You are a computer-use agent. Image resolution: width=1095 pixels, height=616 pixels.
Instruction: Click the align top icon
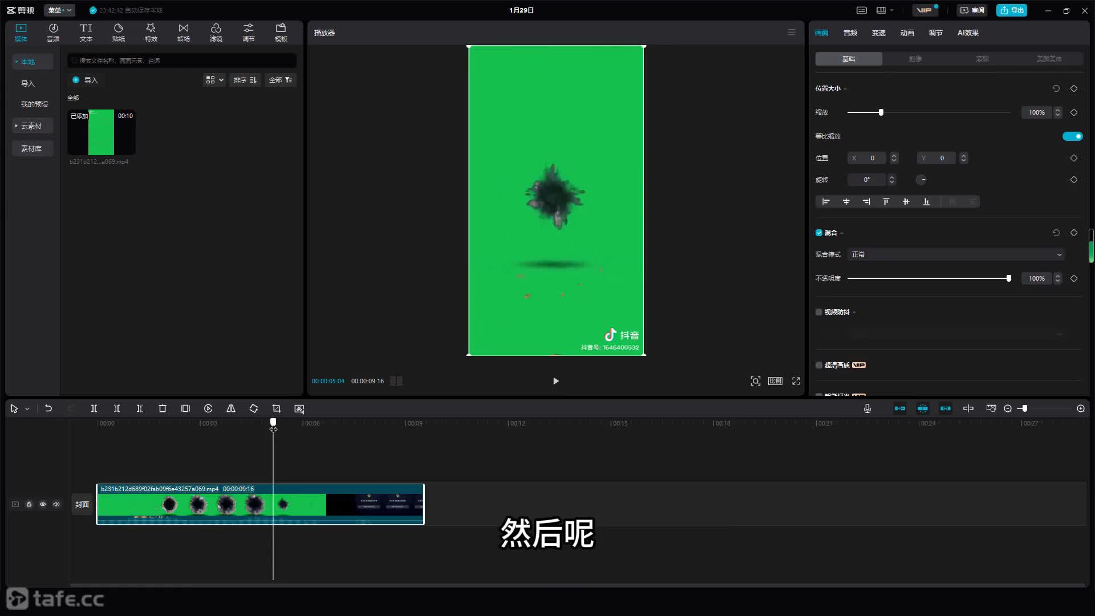point(886,201)
